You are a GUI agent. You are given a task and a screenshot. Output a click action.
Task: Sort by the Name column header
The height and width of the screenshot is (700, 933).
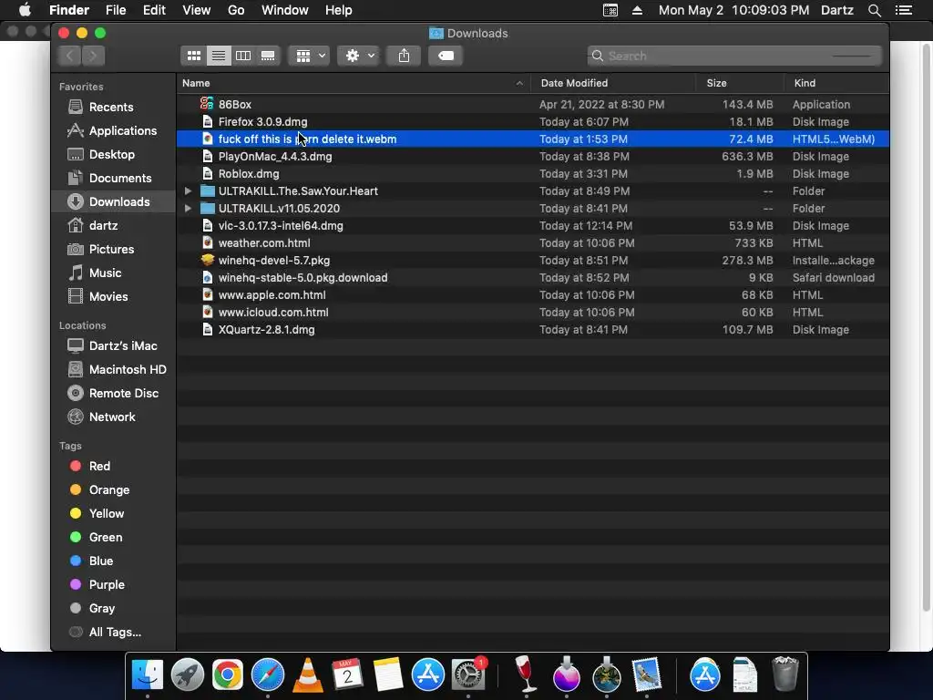point(354,83)
